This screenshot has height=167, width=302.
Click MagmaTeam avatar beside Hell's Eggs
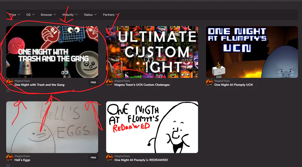pos(10,158)
